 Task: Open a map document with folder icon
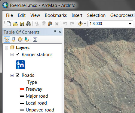[x=15, y=24]
